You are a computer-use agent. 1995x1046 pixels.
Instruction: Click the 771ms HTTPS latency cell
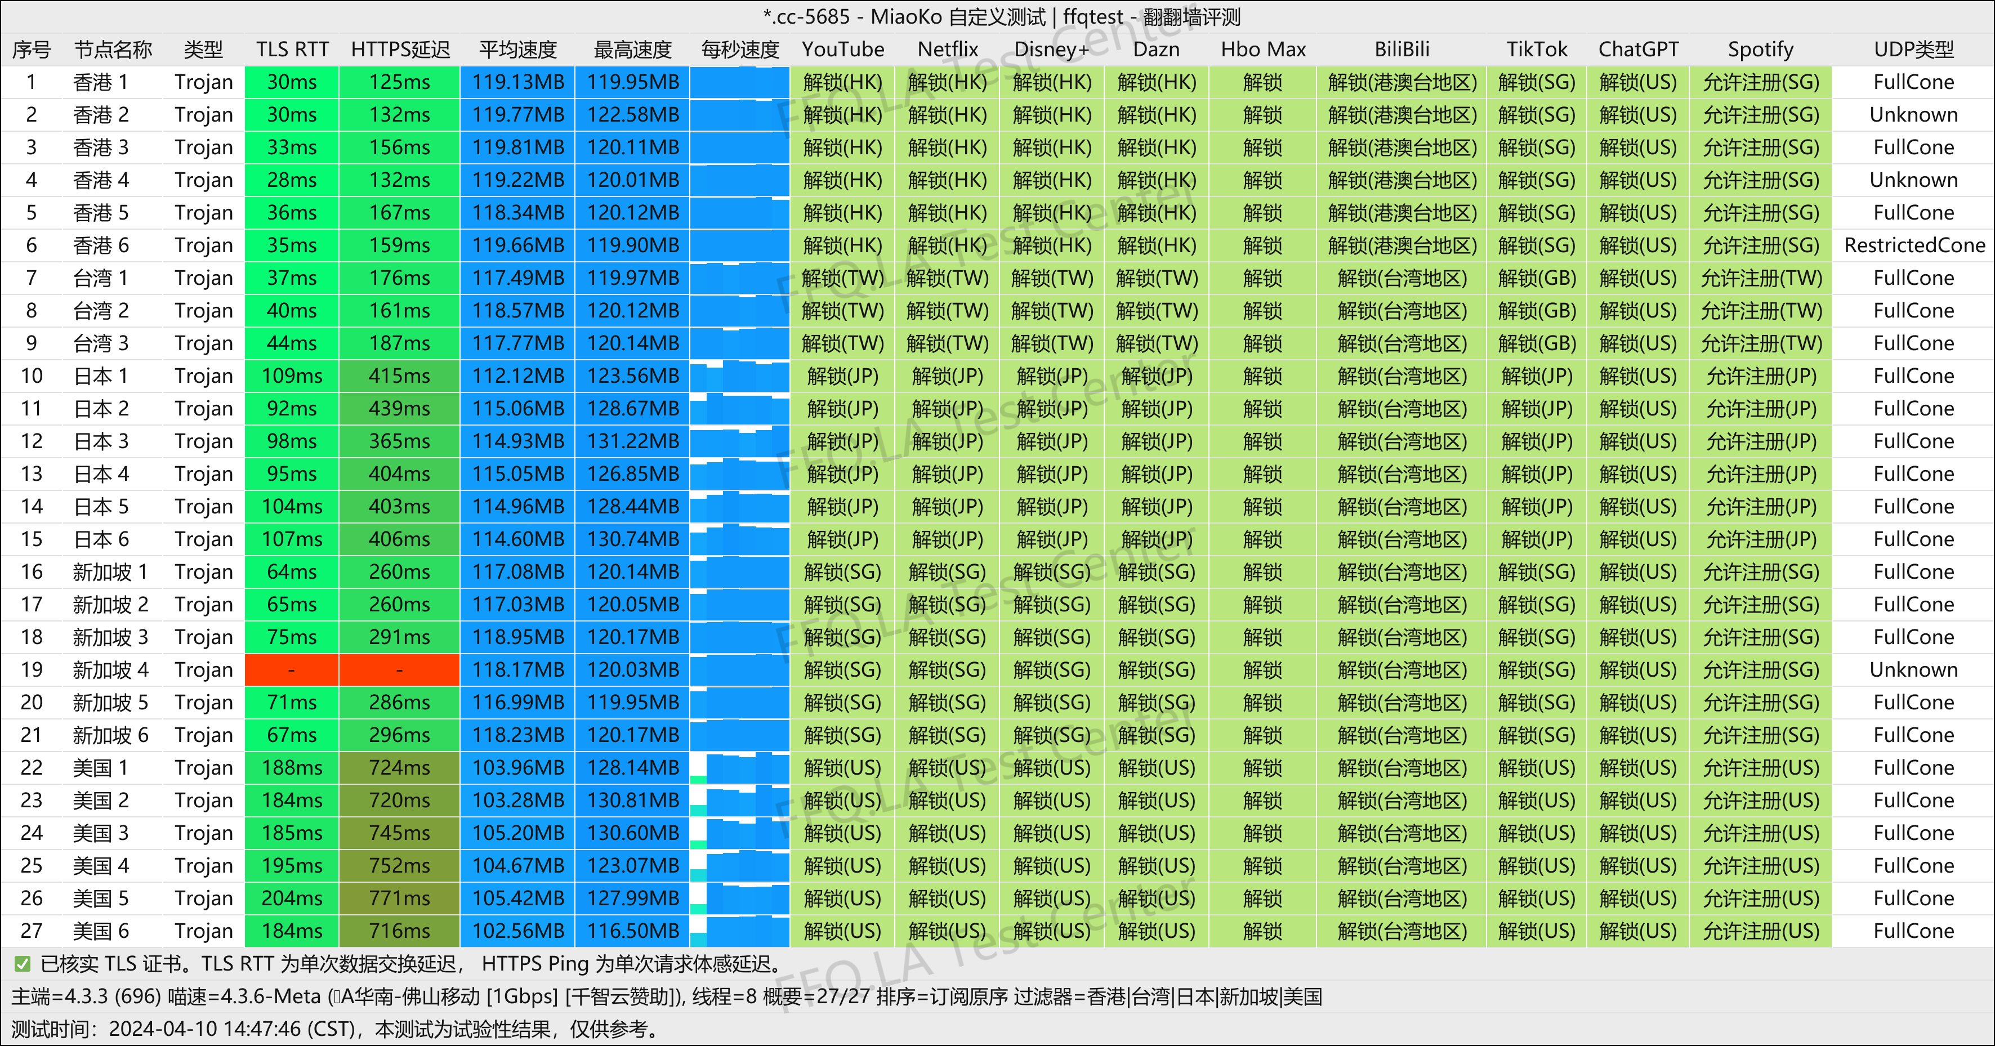click(399, 898)
